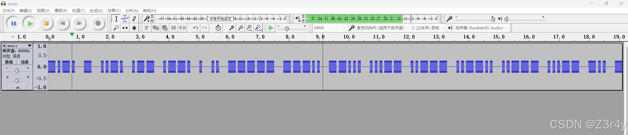Click the Copy icon in edit toolbar
Image resolution: width=628 pixels, height=135 pixels.
(x=156, y=28)
